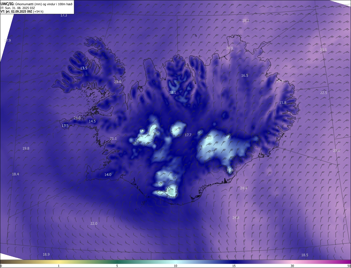Image resolution: width=351 pixels, height=268 pixels.
Task: Click the color scale tick label 15
Action: [234, 266]
